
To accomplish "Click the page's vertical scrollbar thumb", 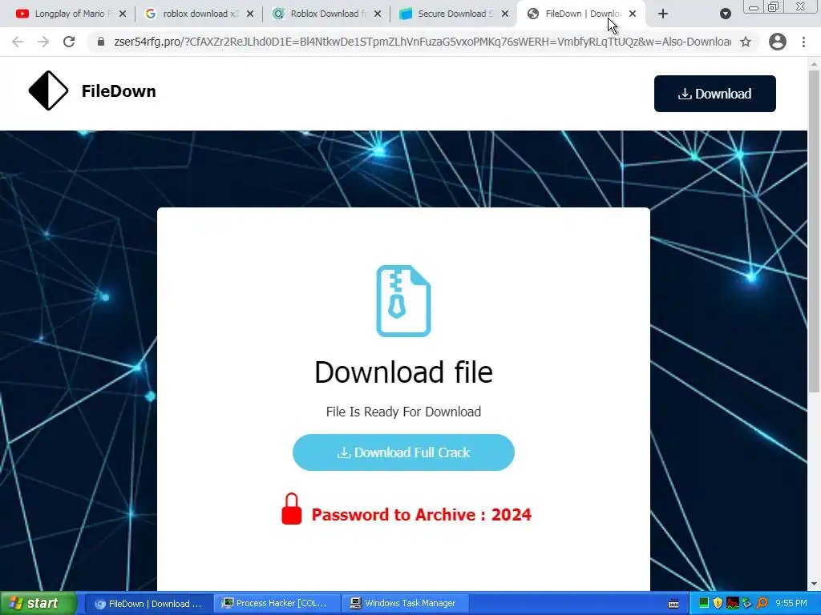I will pyautogui.click(x=814, y=231).
